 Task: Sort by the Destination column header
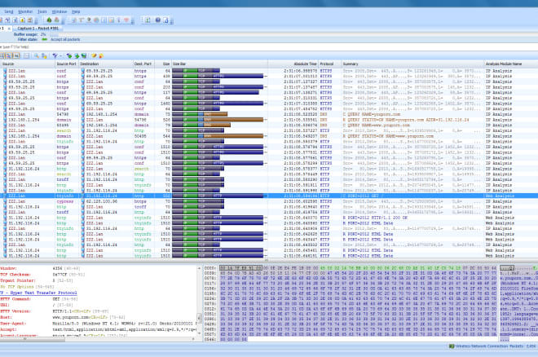point(106,64)
